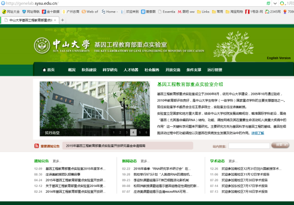The image size is (294, 205).
Task: Show slide 4 of the image carousel
Action: [133, 132]
